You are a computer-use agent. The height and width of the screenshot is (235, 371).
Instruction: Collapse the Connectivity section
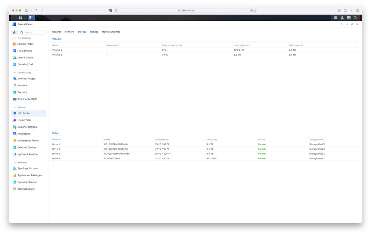(15, 73)
